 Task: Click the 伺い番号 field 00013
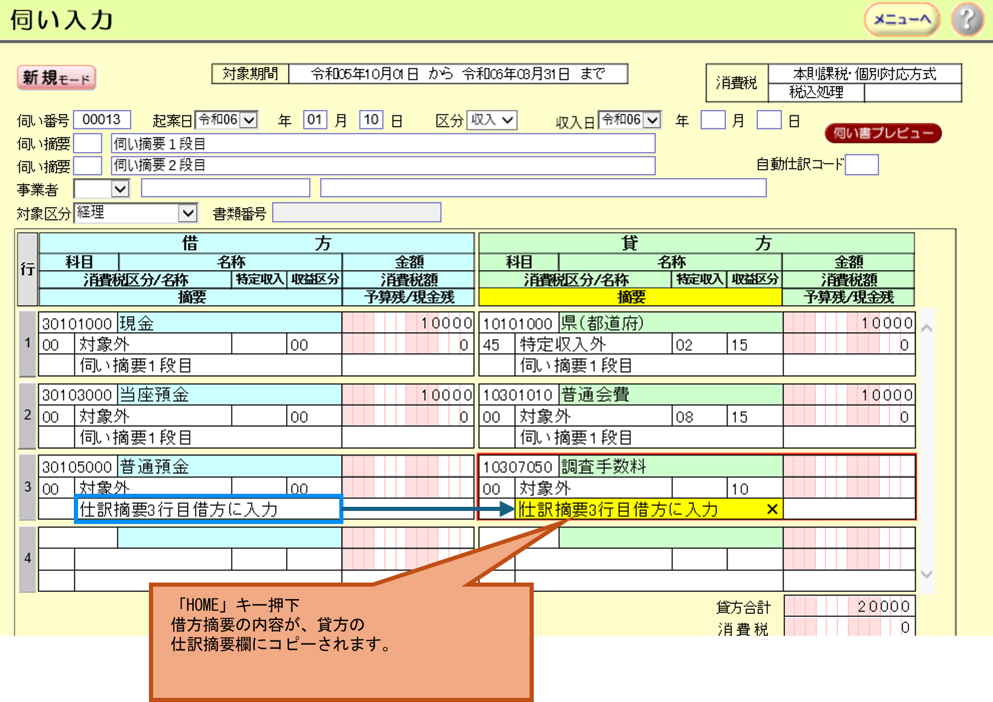[x=102, y=120]
